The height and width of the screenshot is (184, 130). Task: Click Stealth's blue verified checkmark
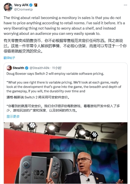[x=27, y=68]
